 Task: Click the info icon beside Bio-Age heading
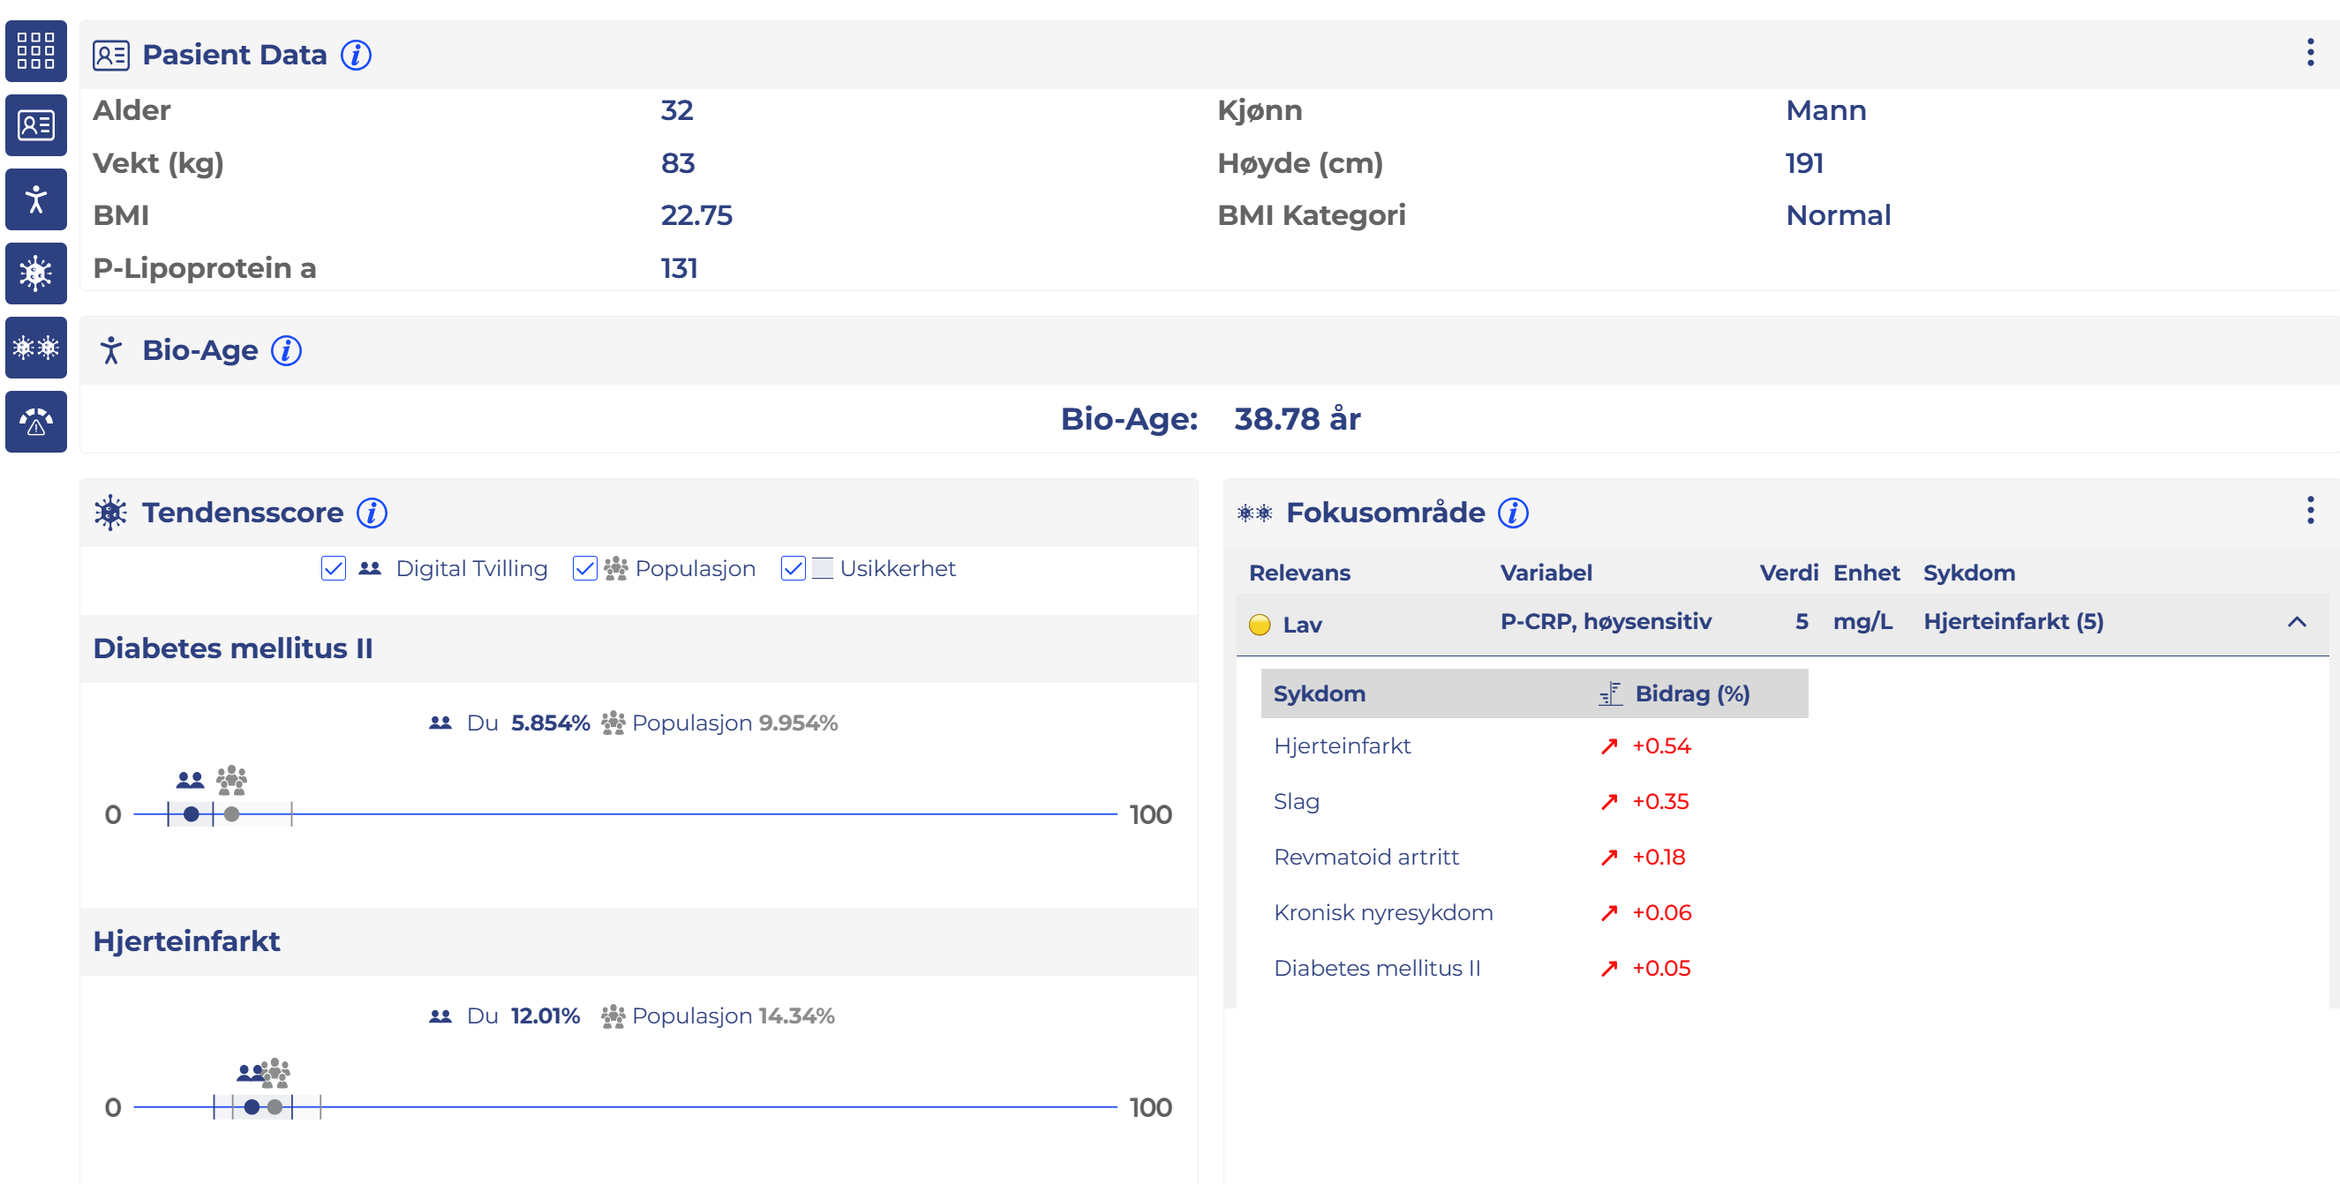284,350
